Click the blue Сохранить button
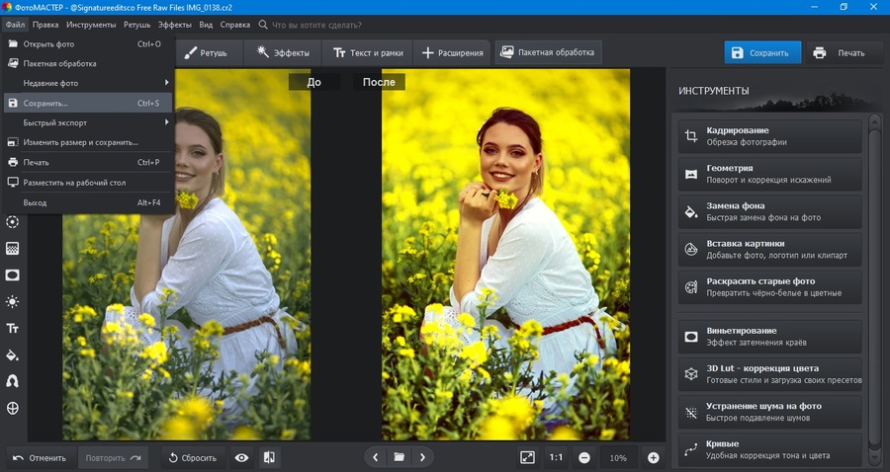 (x=762, y=52)
